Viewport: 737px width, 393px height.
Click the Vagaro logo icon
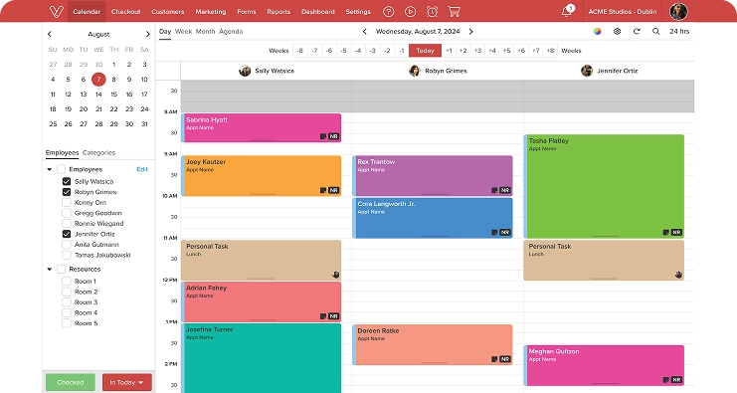(56, 11)
